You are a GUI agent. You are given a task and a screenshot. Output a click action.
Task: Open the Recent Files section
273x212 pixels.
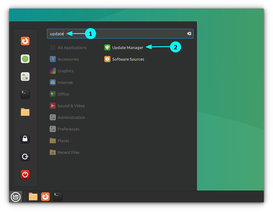tap(68, 152)
